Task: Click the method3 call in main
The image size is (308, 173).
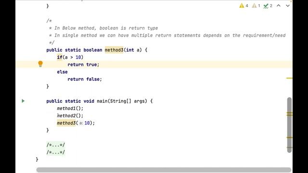Action: pos(66,123)
